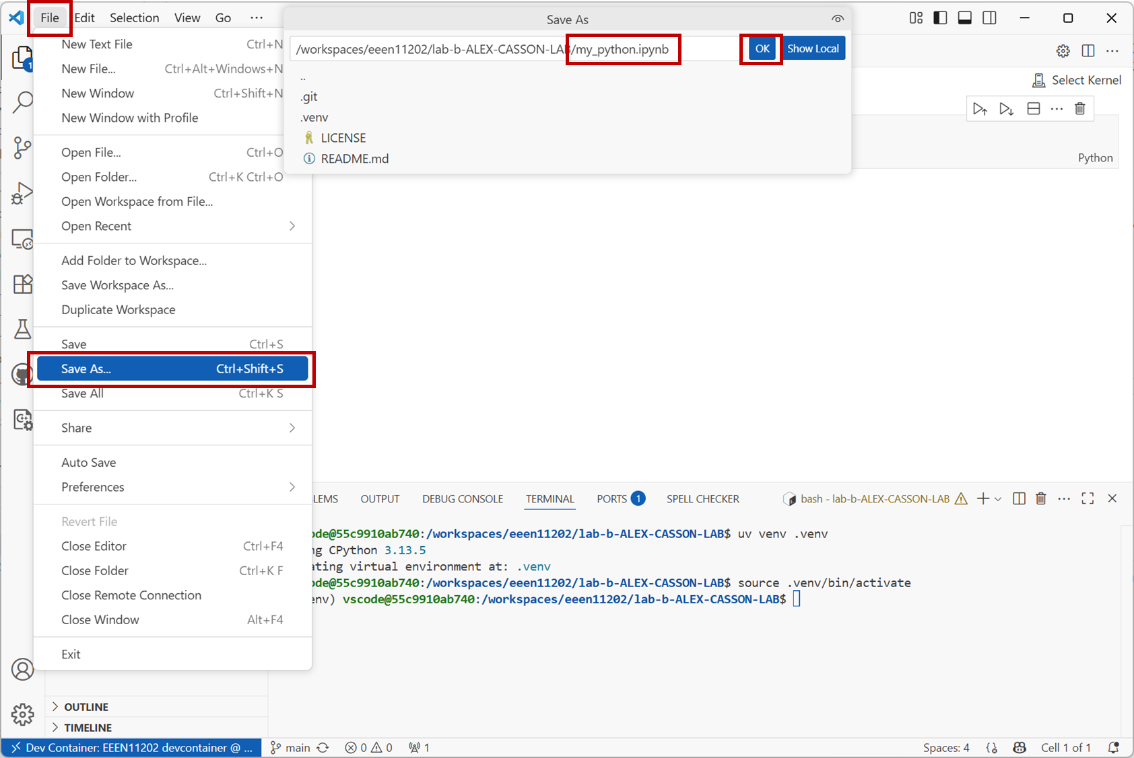
Task: Select README.md in the file list
Action: [354, 159]
